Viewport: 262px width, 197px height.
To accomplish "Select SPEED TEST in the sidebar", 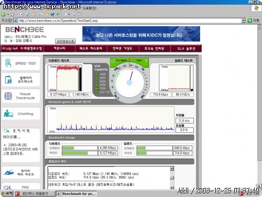I will [21, 64].
